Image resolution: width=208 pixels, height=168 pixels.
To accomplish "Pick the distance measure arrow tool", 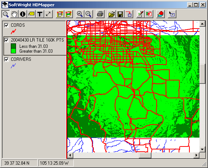I will [48, 14].
